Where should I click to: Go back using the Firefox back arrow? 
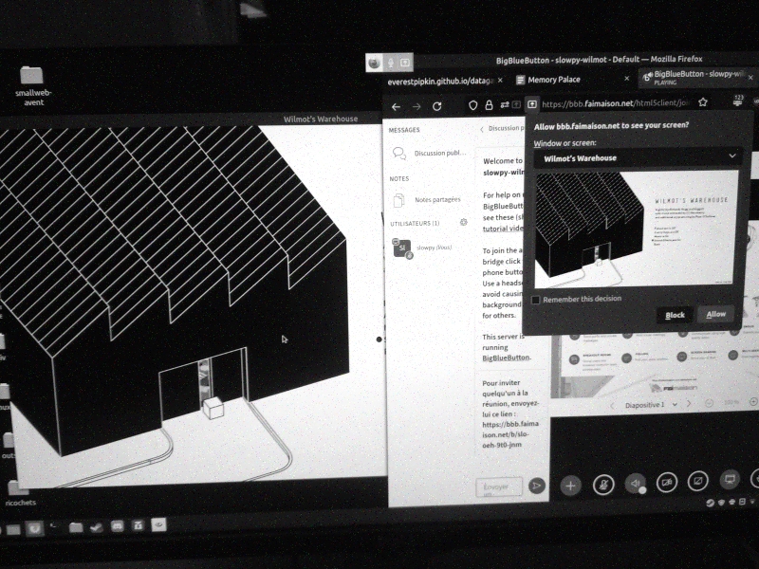[x=396, y=107]
